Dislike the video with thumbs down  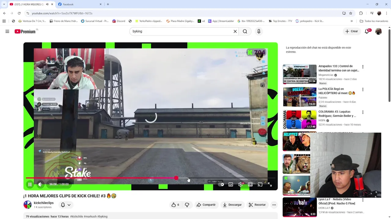(x=187, y=205)
